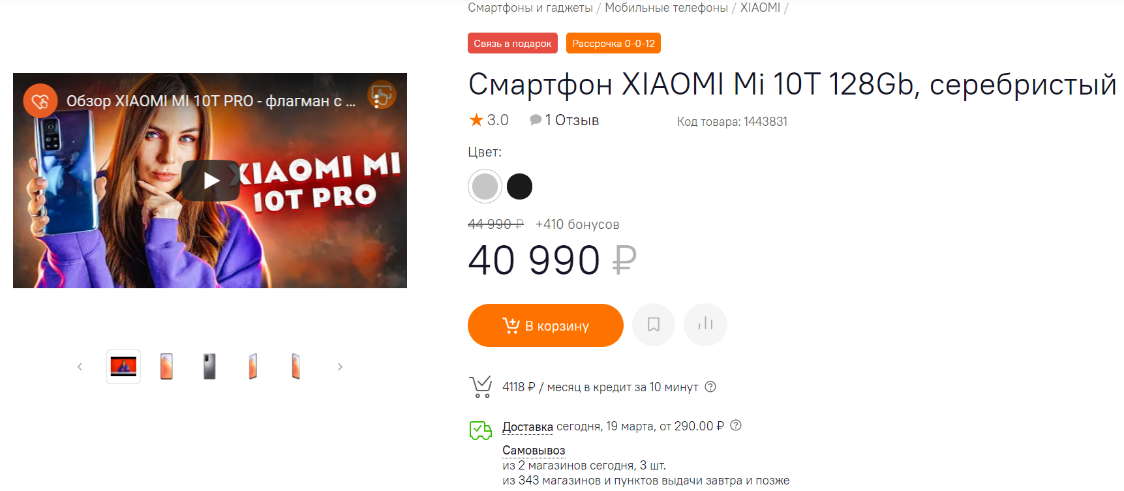1124x491 pixels.
Task: Click the compare bar chart icon
Action: click(x=705, y=325)
